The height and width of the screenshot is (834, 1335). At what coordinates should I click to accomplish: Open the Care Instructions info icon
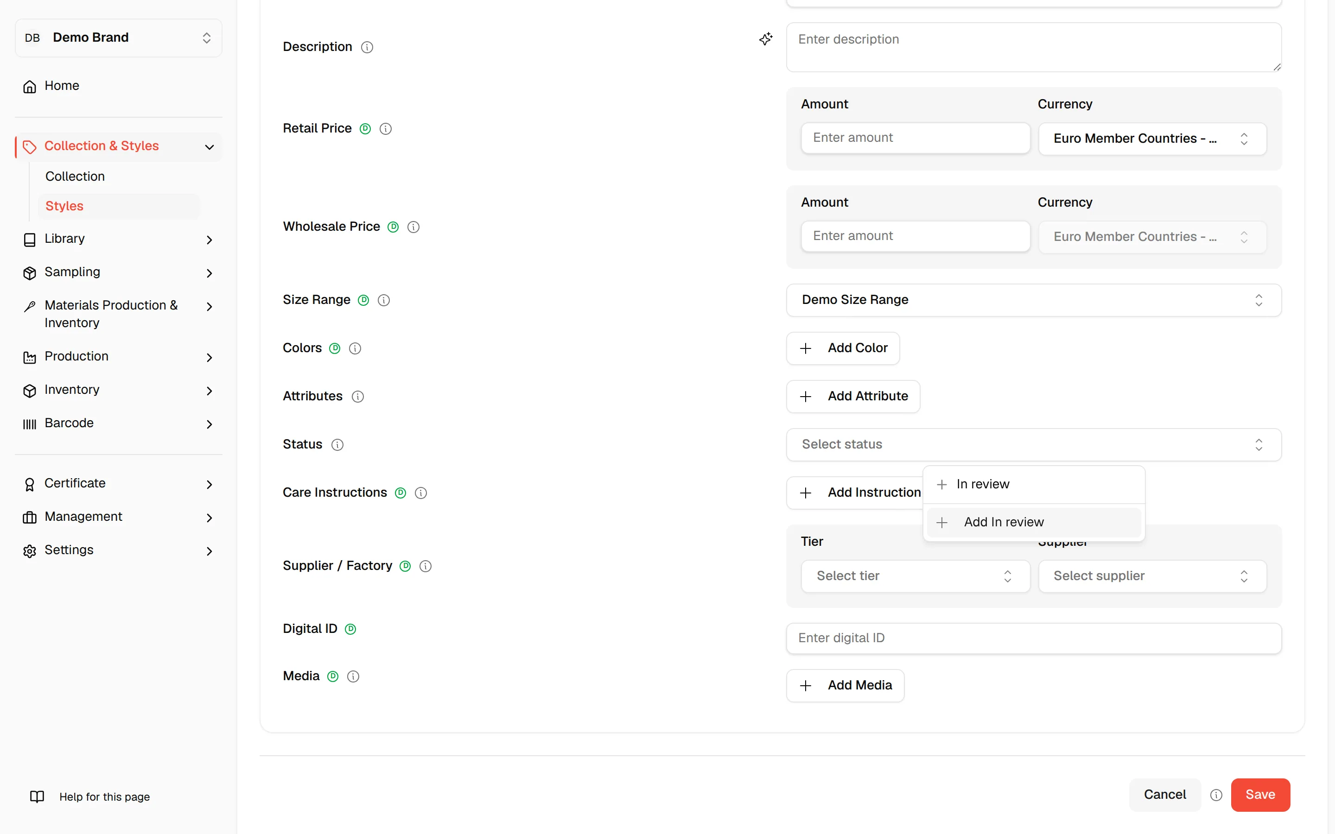[421, 493]
